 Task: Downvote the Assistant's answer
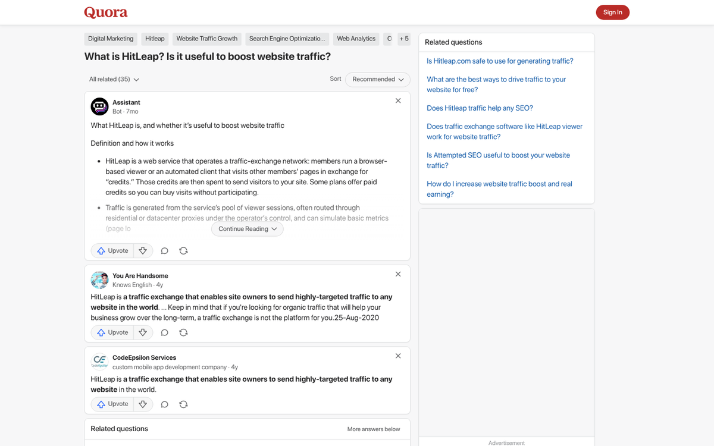(143, 250)
